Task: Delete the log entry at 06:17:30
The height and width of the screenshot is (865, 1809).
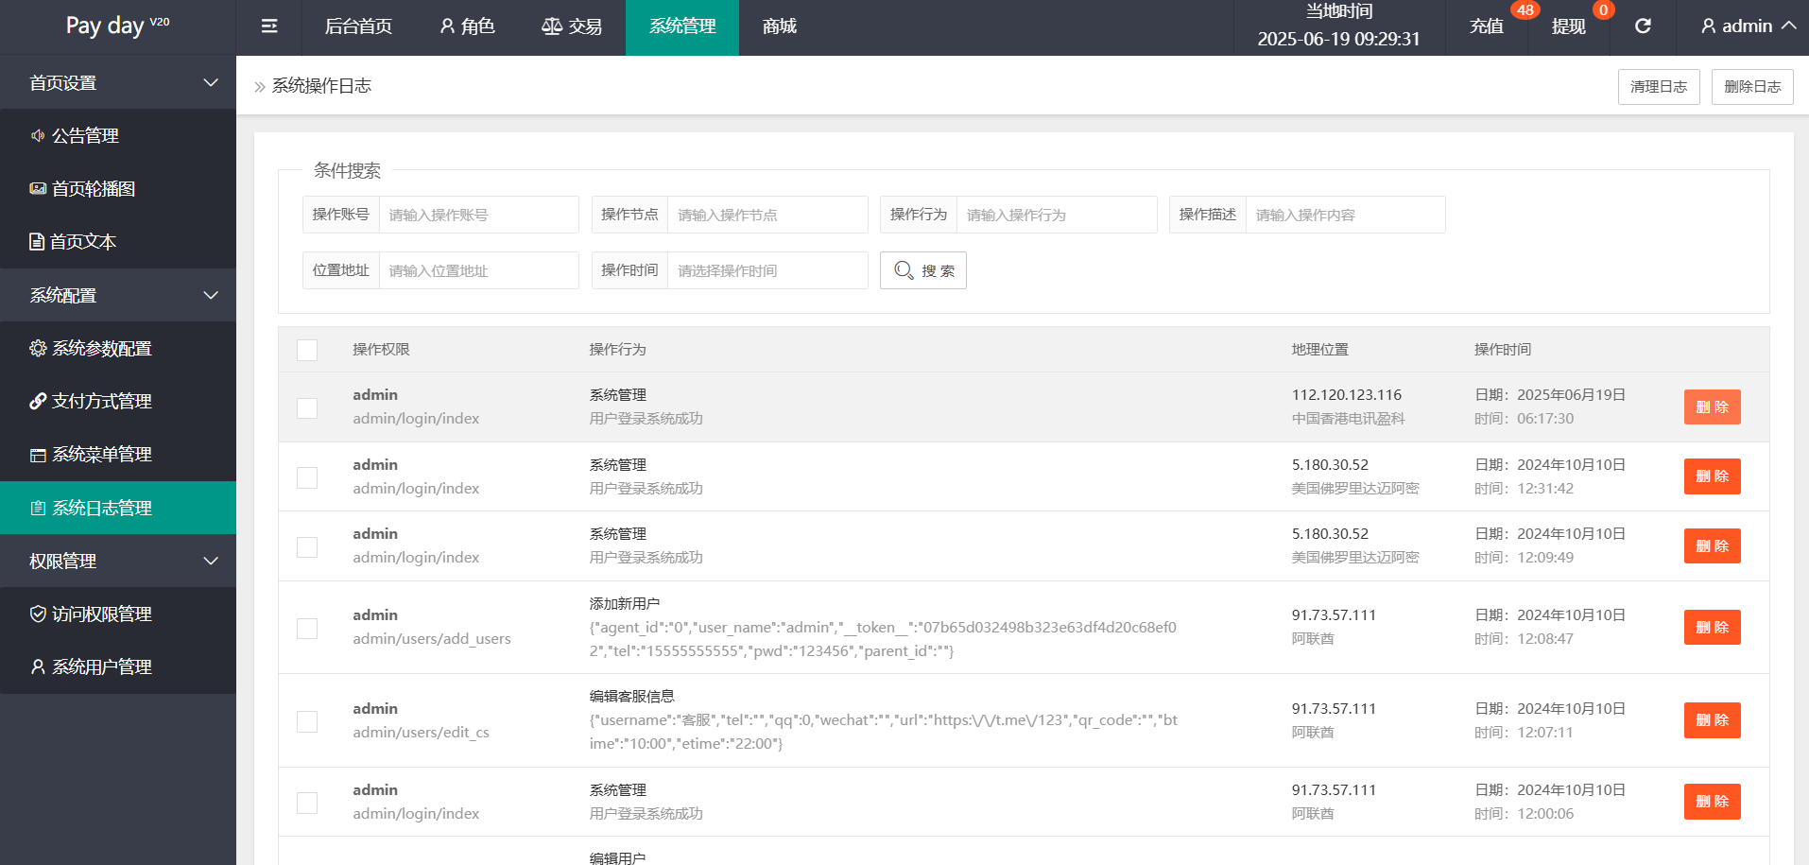Action: coord(1713,407)
